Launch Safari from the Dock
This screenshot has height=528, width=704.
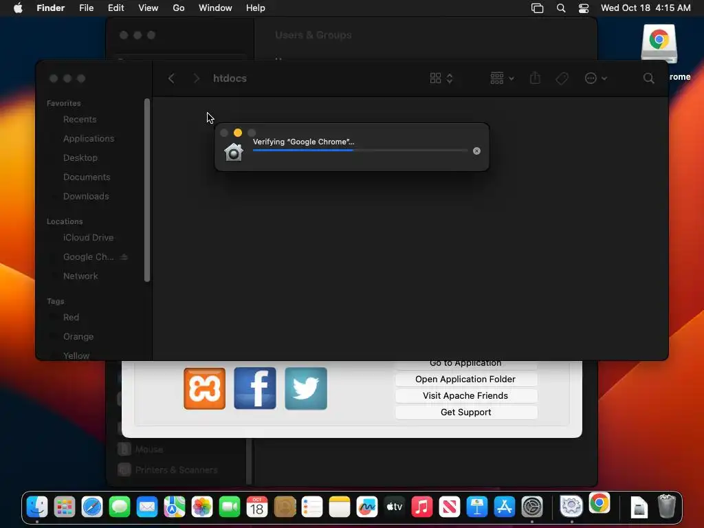click(x=92, y=507)
